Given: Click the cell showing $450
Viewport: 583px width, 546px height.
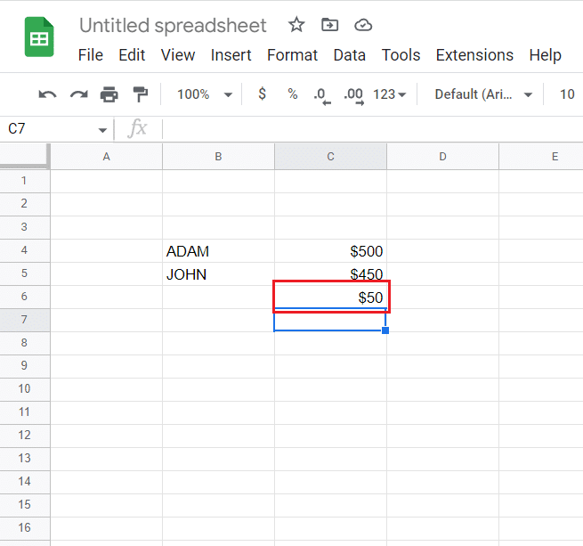Looking at the screenshot, I should (330, 274).
